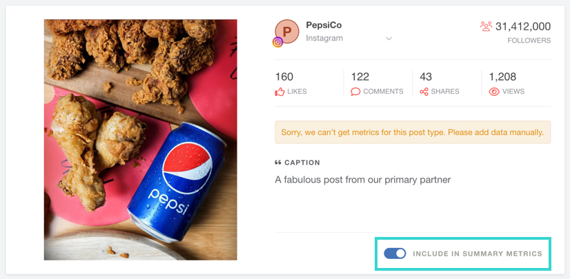This screenshot has width=570, height=279.
Task: Click the caption quotation mark icon
Action: click(278, 163)
